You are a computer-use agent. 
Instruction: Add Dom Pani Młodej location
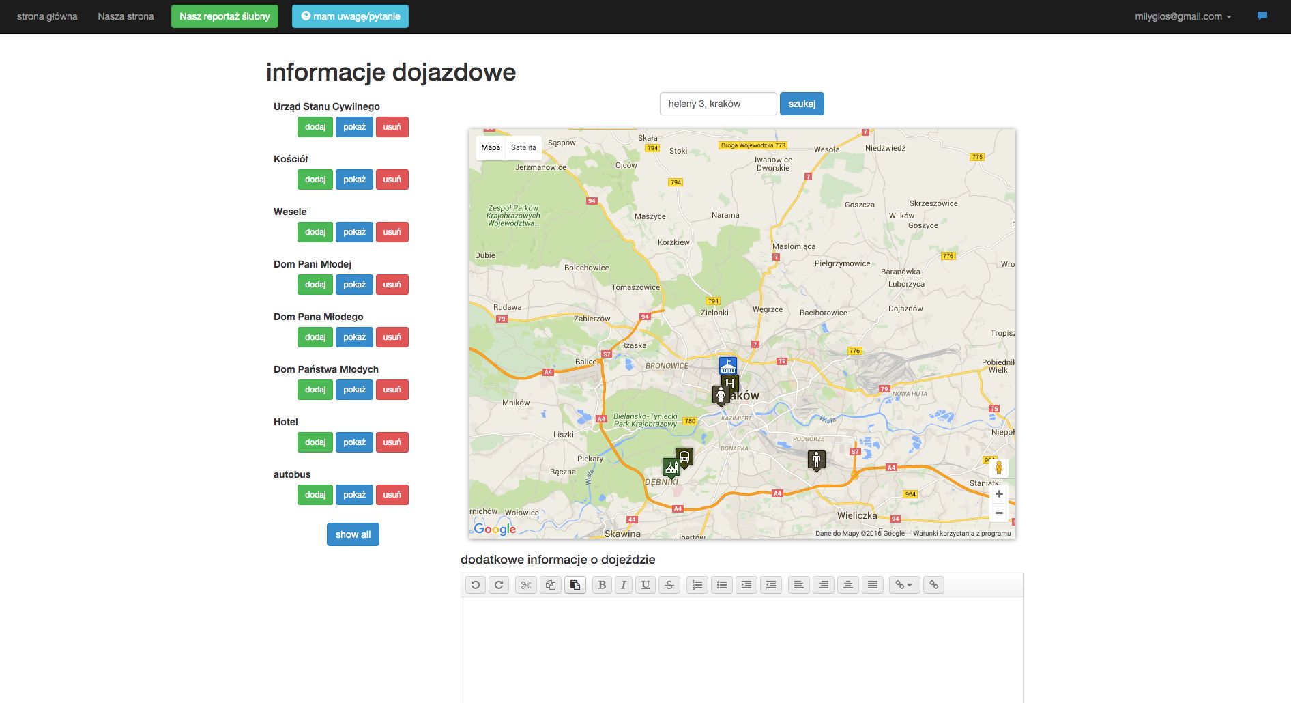315,285
